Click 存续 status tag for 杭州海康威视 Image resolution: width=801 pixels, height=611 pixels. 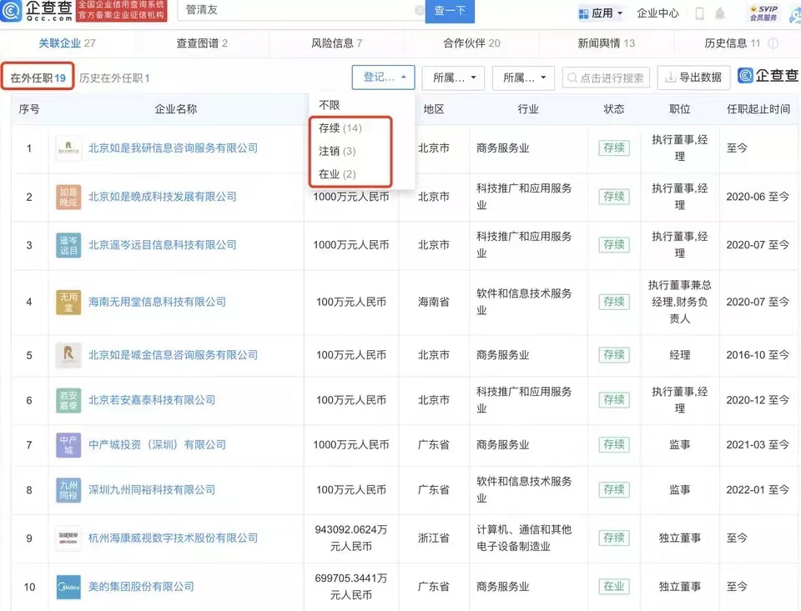[614, 538]
